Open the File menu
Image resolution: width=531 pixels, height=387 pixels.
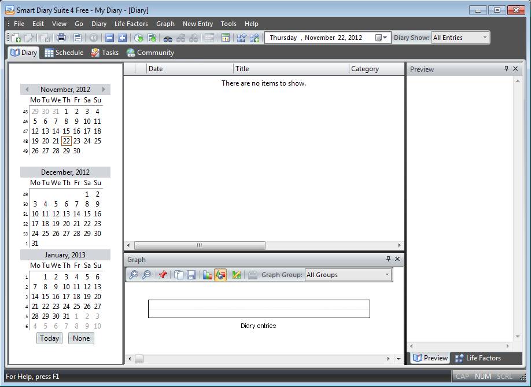click(19, 24)
